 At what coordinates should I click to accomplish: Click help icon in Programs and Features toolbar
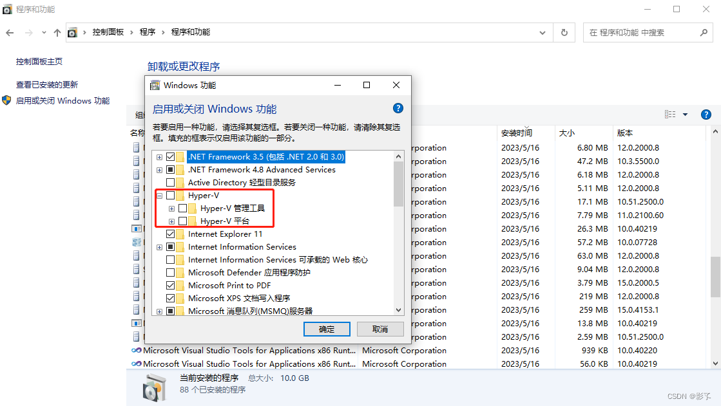tap(706, 115)
